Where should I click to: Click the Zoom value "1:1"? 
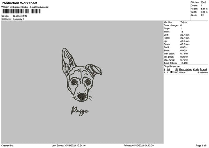(x=202, y=15)
